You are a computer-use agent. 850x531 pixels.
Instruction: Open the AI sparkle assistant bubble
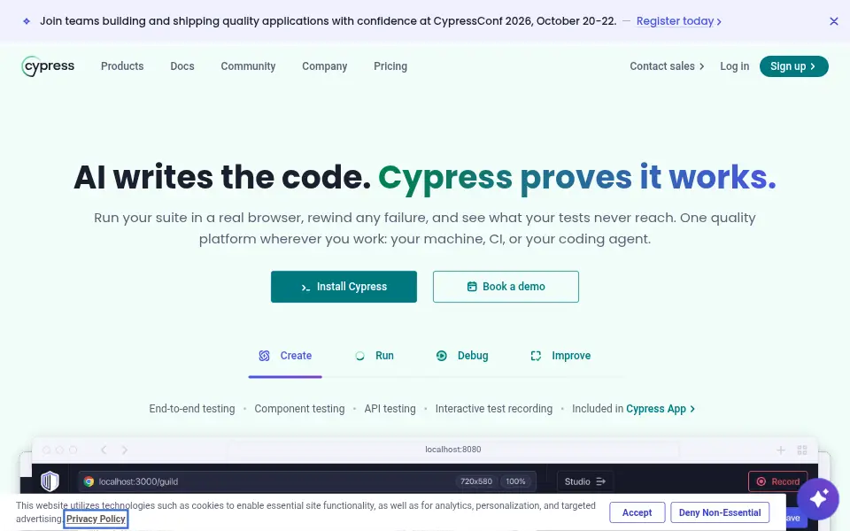[818, 498]
